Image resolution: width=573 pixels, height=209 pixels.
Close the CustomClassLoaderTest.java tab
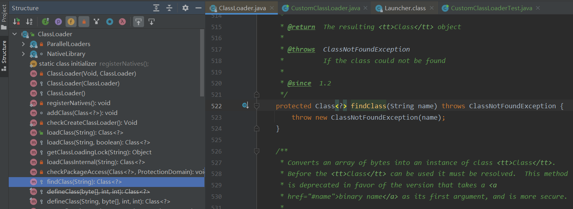pyautogui.click(x=539, y=8)
